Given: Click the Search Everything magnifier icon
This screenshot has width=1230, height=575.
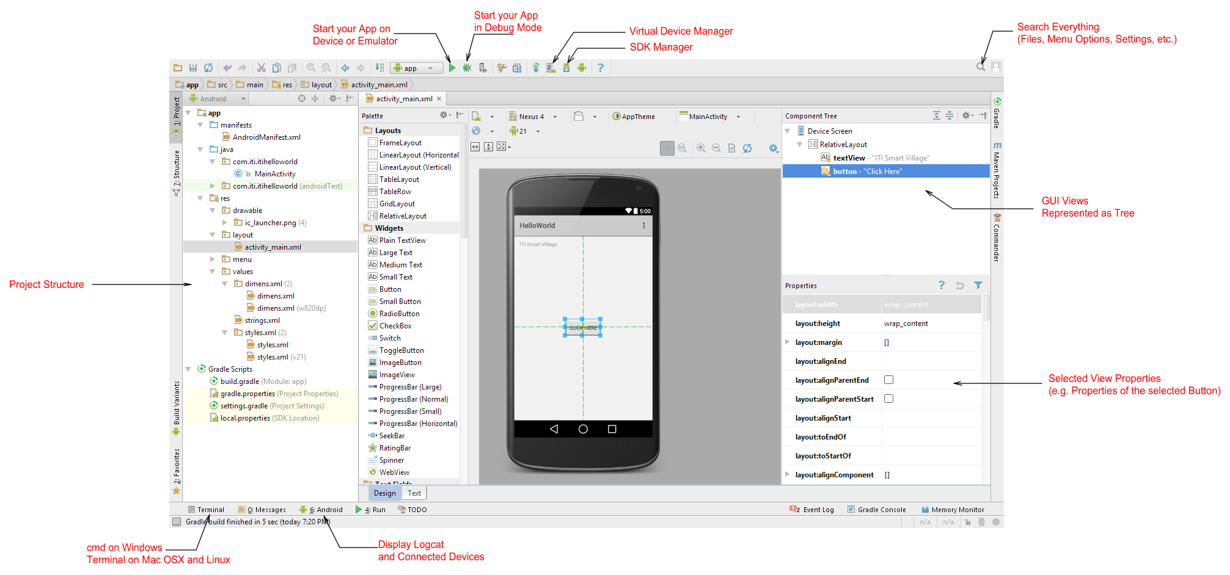Looking at the screenshot, I should tap(980, 67).
